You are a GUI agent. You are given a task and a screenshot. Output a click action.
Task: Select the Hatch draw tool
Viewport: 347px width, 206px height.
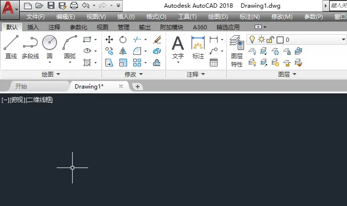[87, 63]
